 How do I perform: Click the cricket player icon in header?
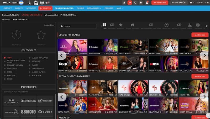(x=30, y=3)
